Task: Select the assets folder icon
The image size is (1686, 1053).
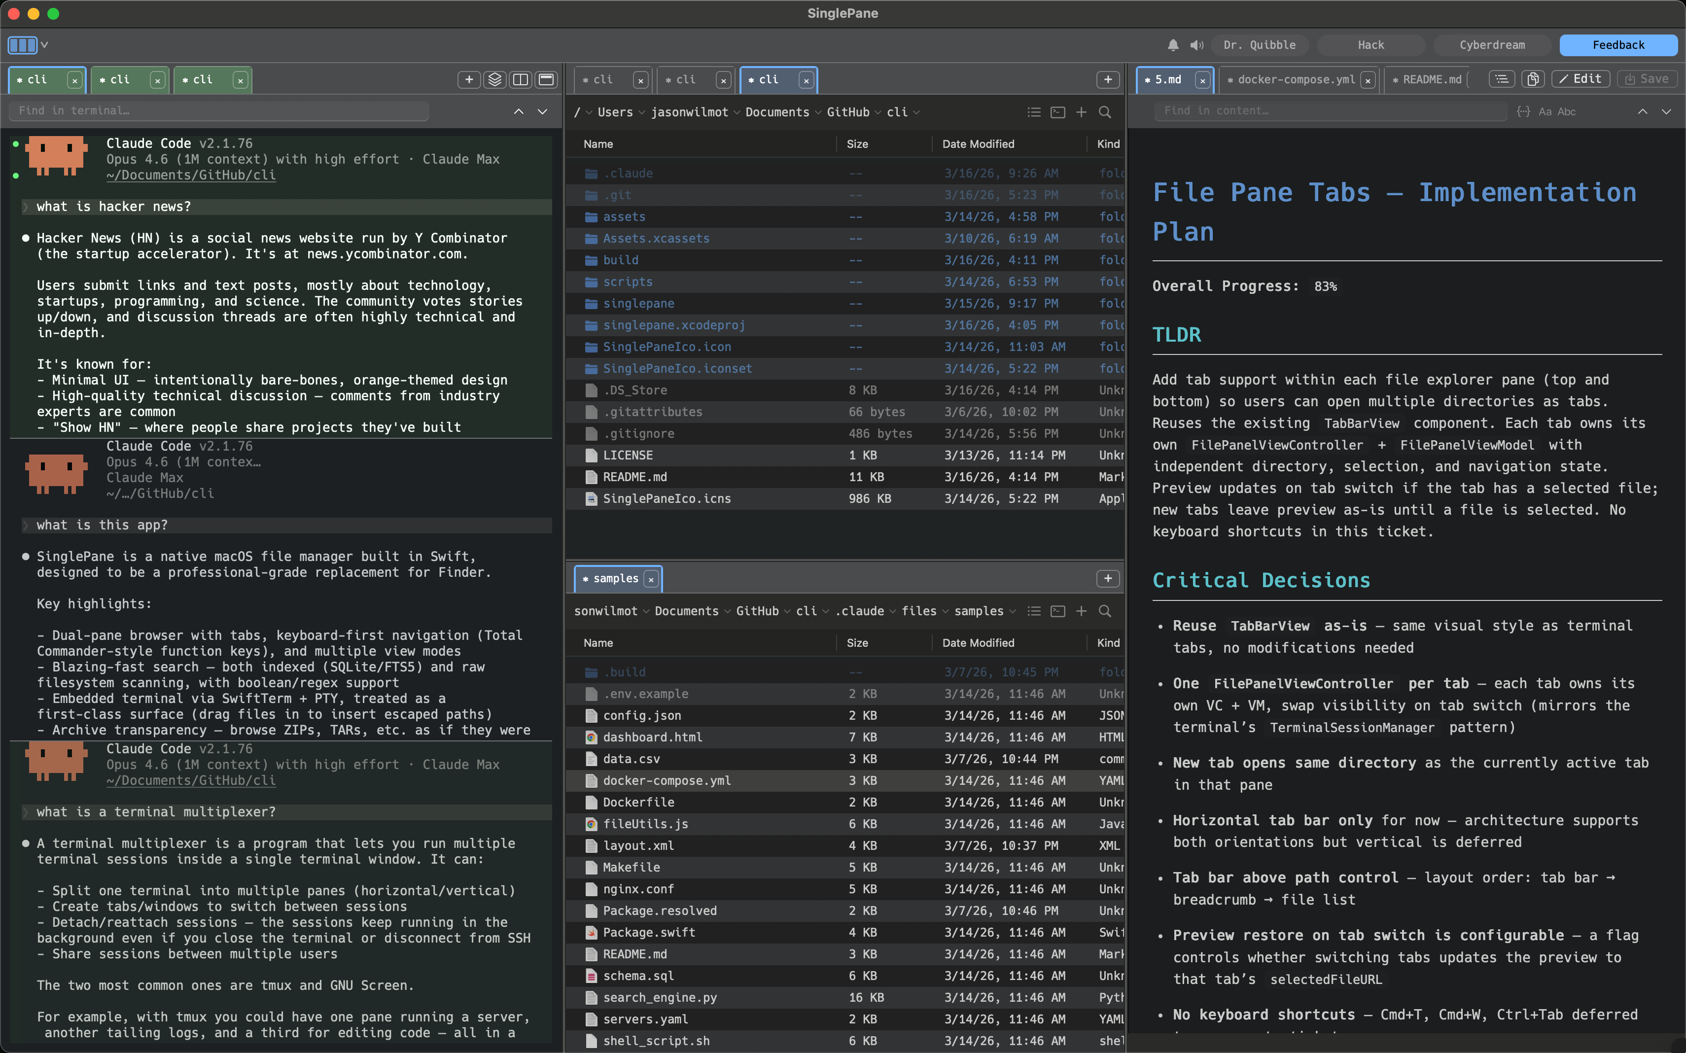Action: pyautogui.click(x=591, y=216)
